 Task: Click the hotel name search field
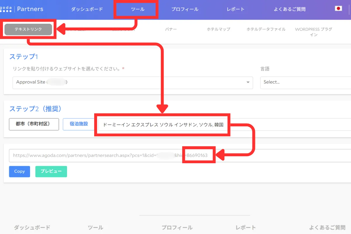(225, 125)
